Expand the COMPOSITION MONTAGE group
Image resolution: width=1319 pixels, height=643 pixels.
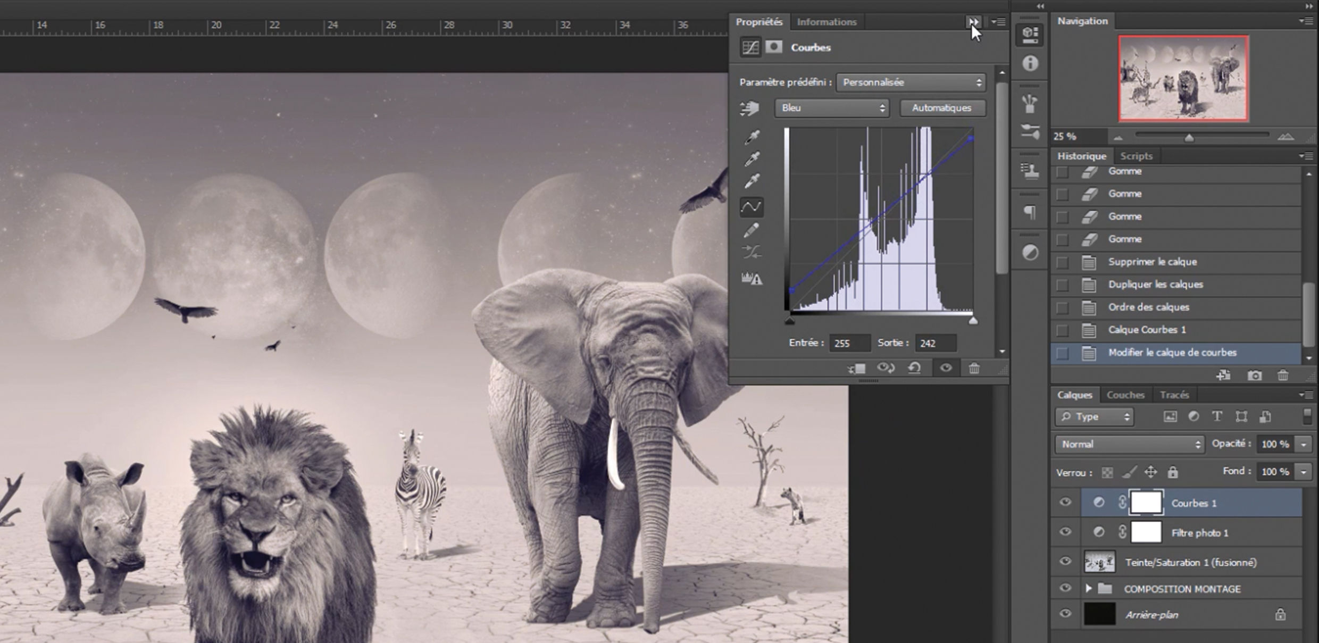1088,588
